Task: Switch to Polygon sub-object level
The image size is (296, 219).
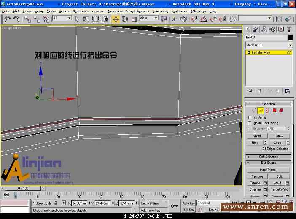Action: tap(274, 111)
